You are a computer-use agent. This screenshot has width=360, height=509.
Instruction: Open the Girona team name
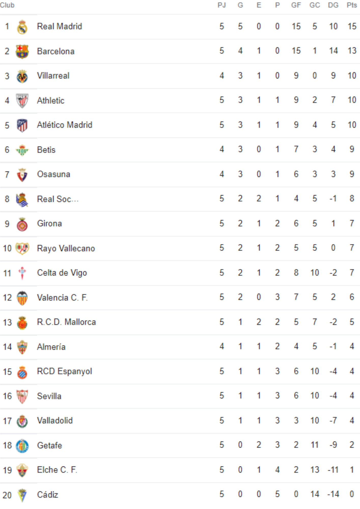tap(49, 223)
